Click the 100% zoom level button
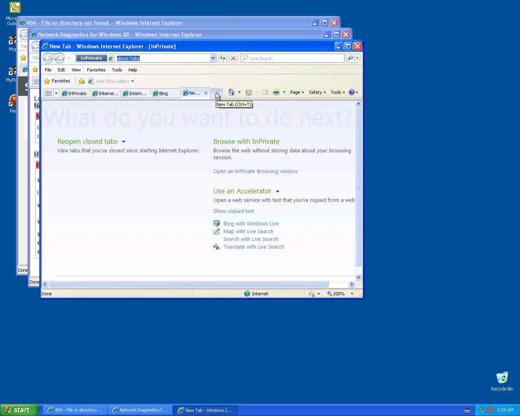This screenshot has height=416, width=520. [336, 294]
